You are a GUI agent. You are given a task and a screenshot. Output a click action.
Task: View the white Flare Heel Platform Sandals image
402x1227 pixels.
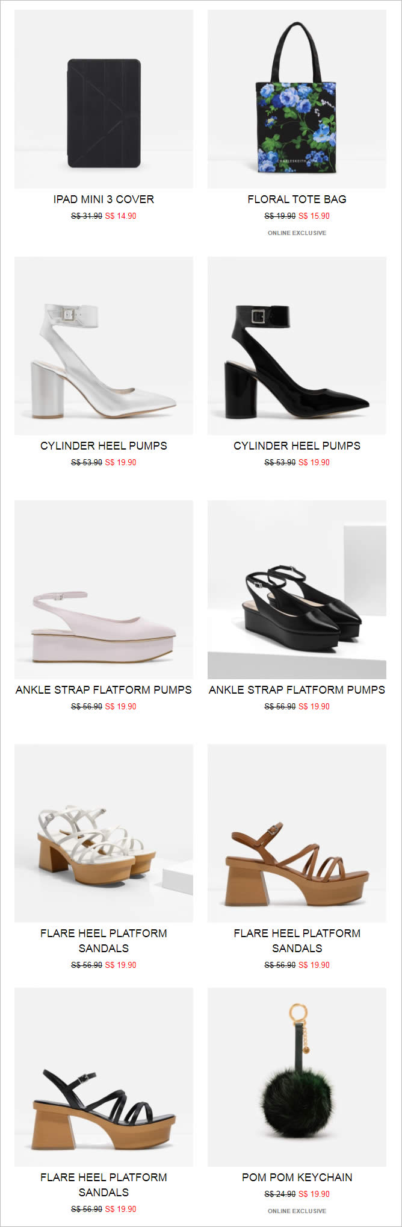[104, 833]
